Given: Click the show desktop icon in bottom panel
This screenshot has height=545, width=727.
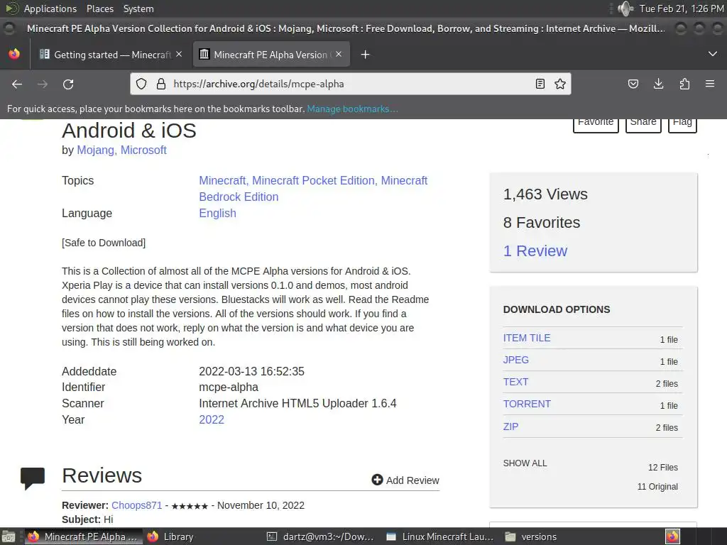Looking at the screenshot, I should (9, 536).
